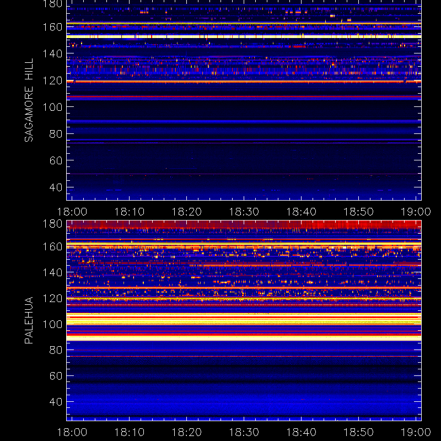Click the 140 tick label on Palehua axis

[x=52, y=272]
